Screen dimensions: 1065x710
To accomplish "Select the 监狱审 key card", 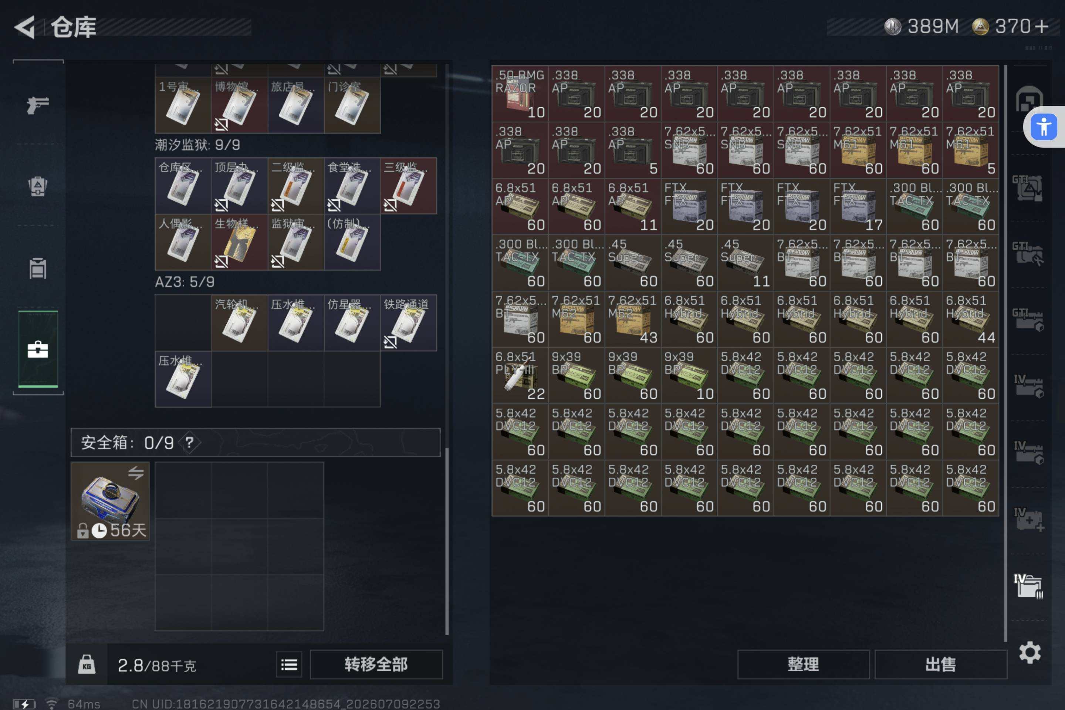I will [x=296, y=242].
